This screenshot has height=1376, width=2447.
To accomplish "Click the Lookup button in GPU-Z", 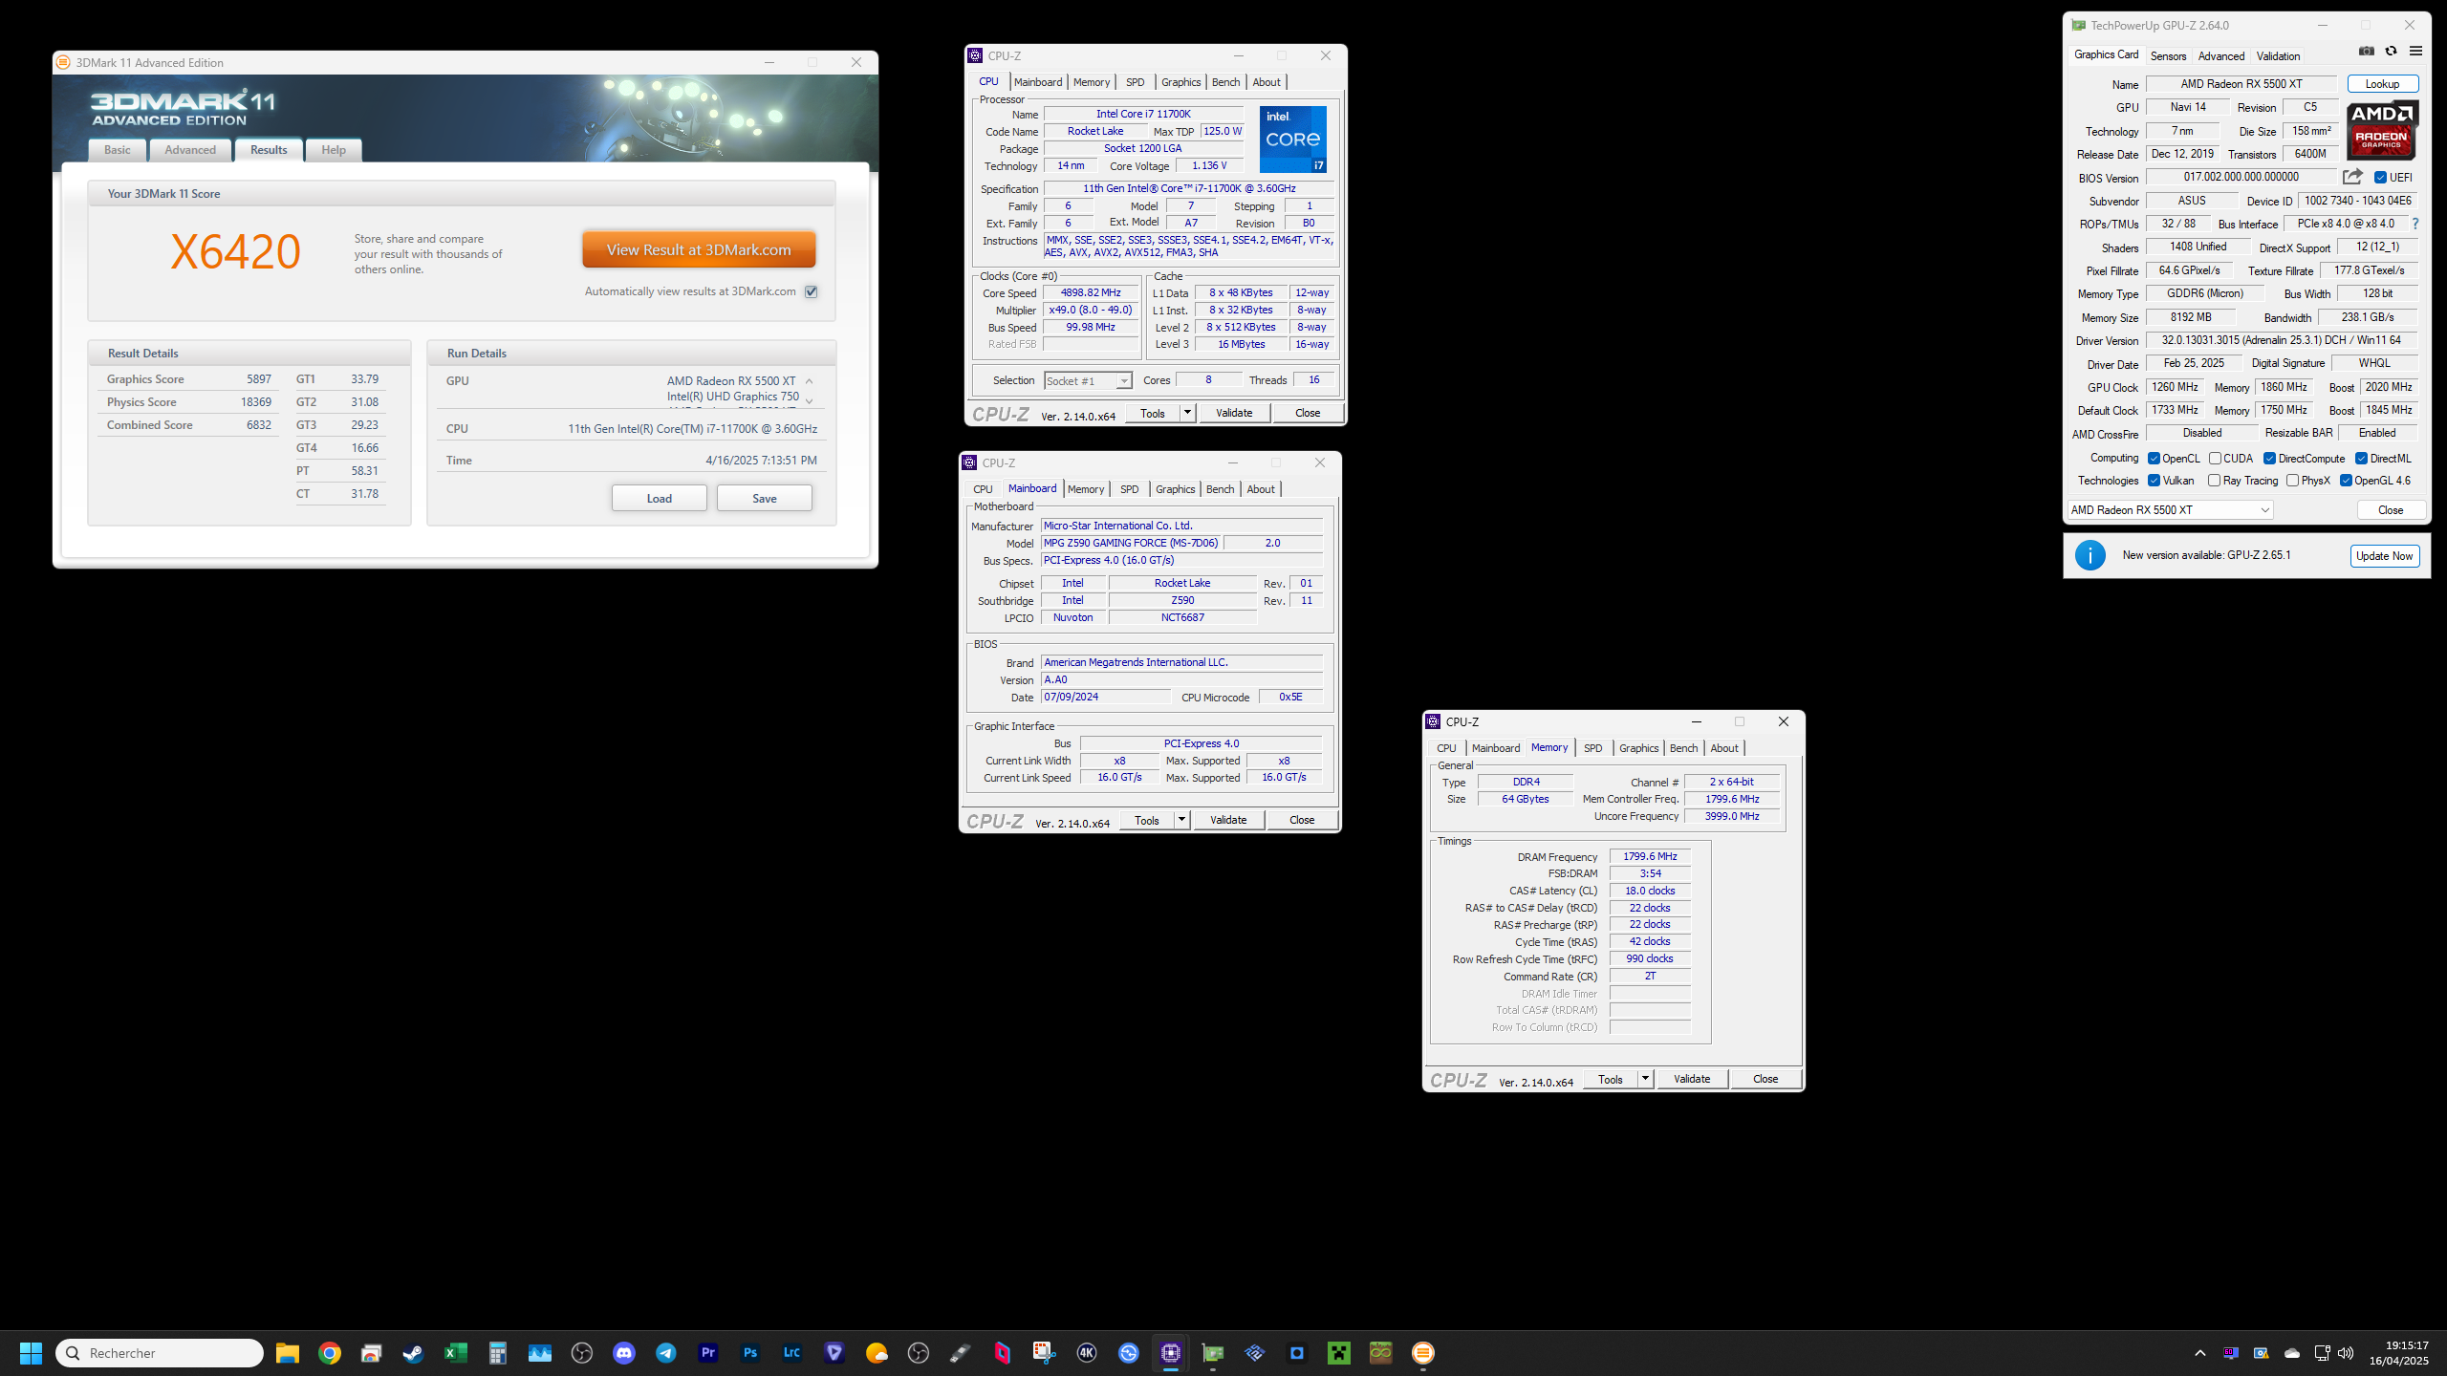I will (2382, 84).
